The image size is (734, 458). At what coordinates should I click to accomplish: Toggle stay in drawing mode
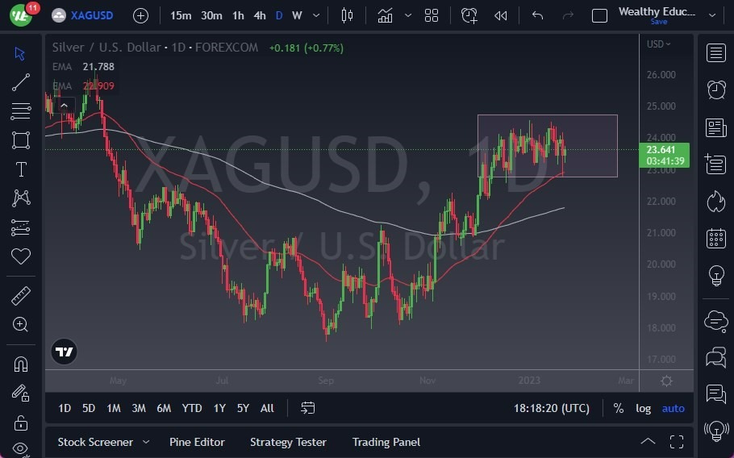tap(21, 393)
